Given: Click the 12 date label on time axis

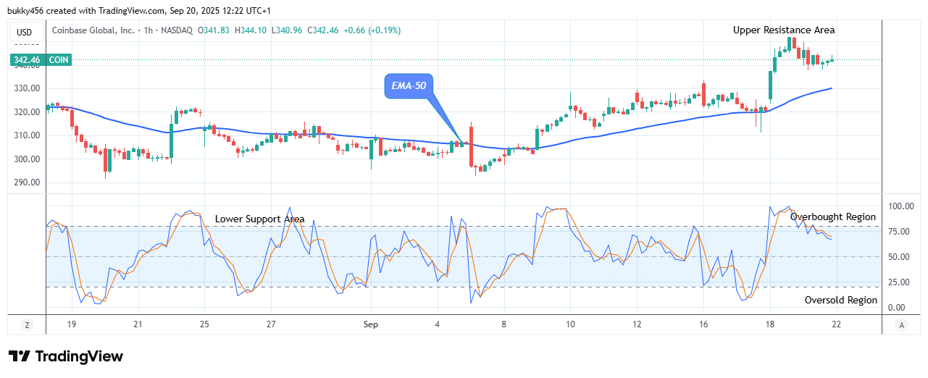Looking at the screenshot, I should [x=637, y=325].
